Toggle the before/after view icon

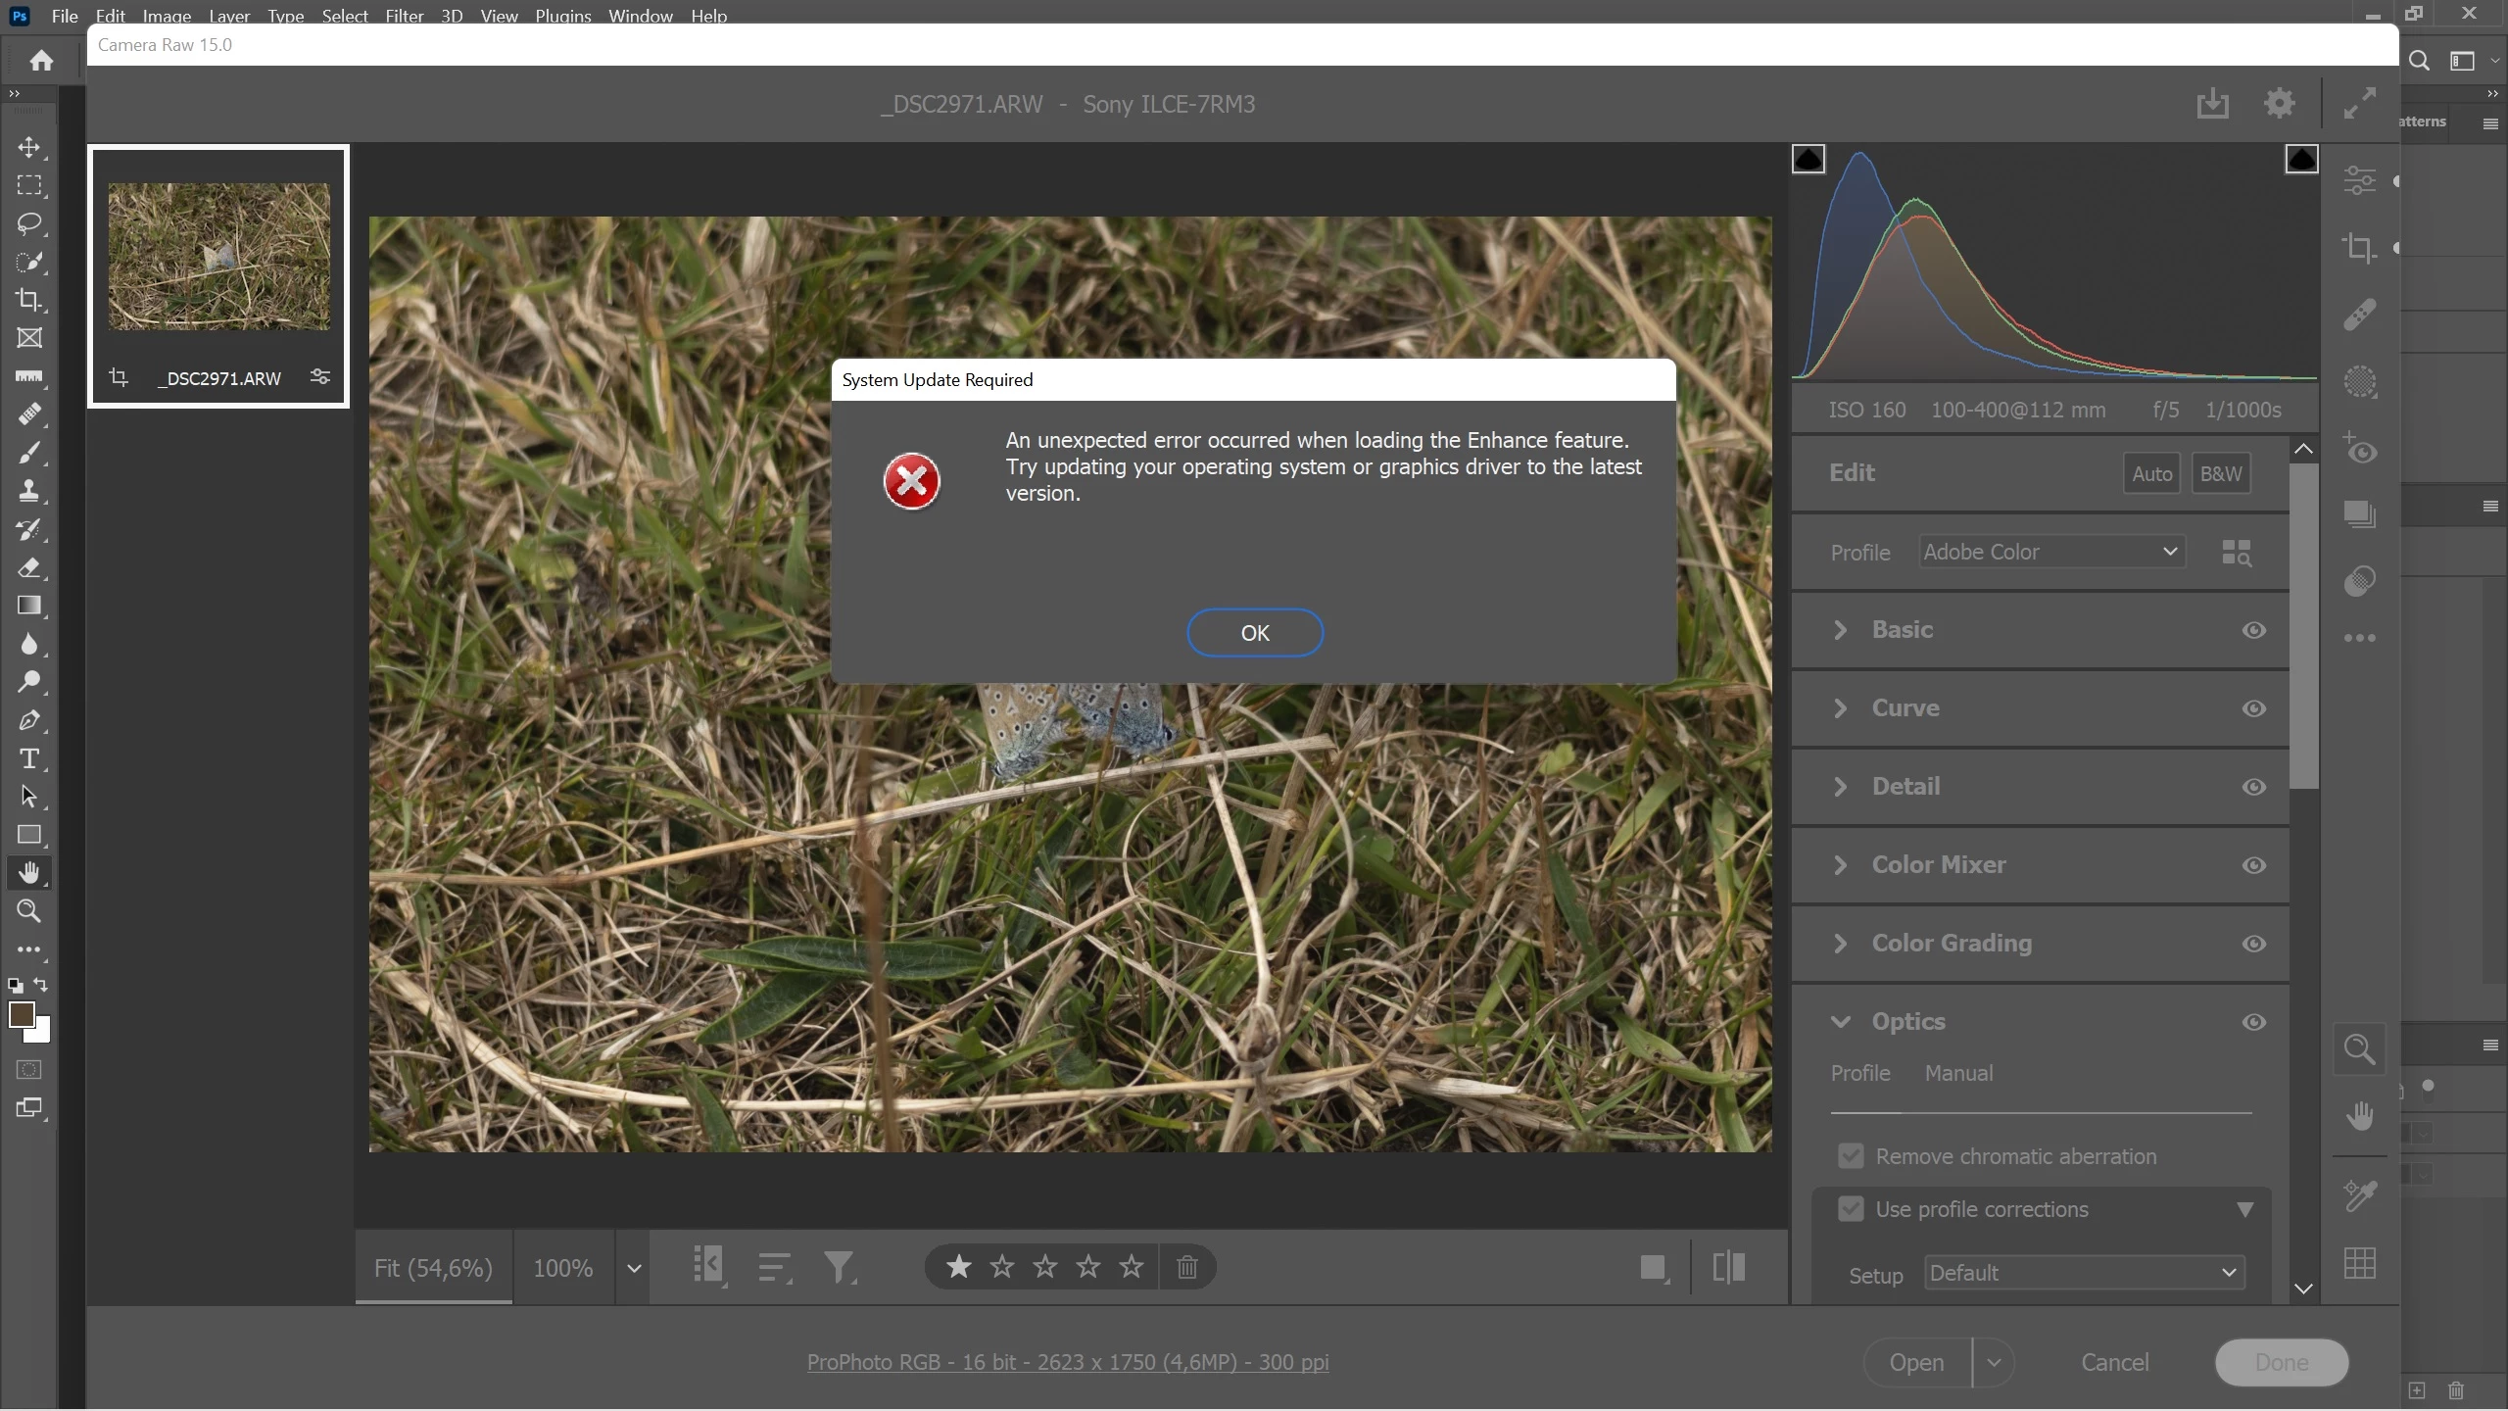point(1728,1267)
